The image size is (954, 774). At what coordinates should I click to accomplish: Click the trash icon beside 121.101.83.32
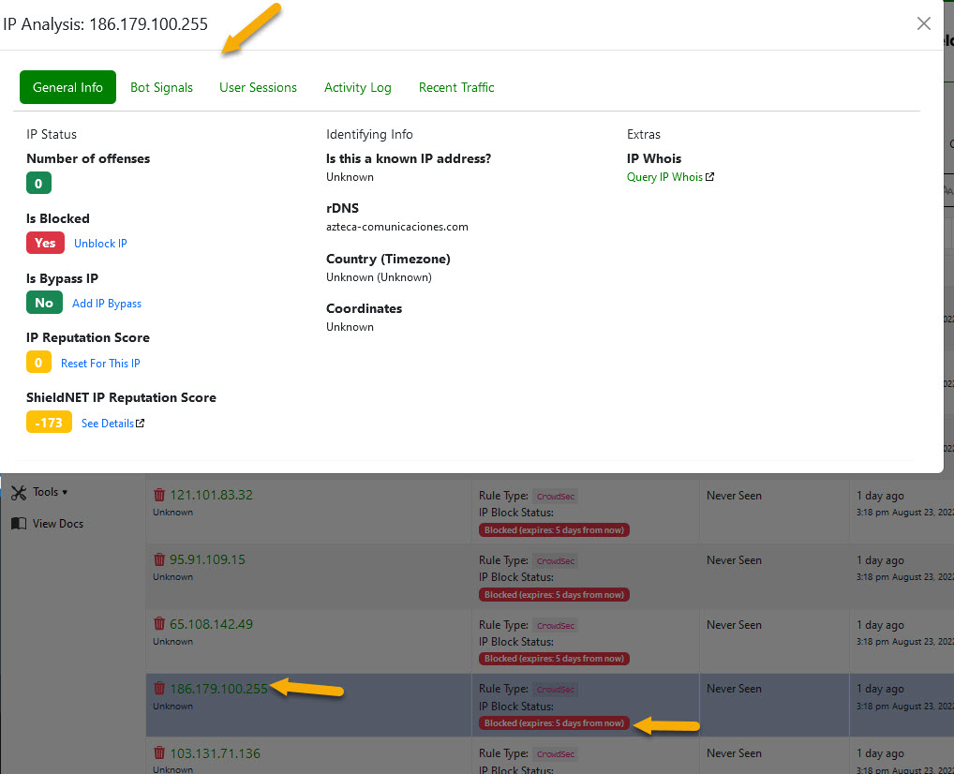click(159, 495)
